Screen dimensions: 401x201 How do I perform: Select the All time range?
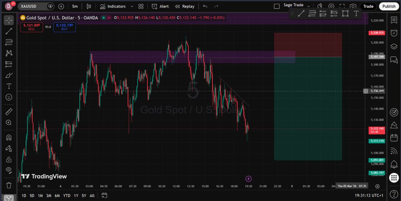(x=92, y=196)
